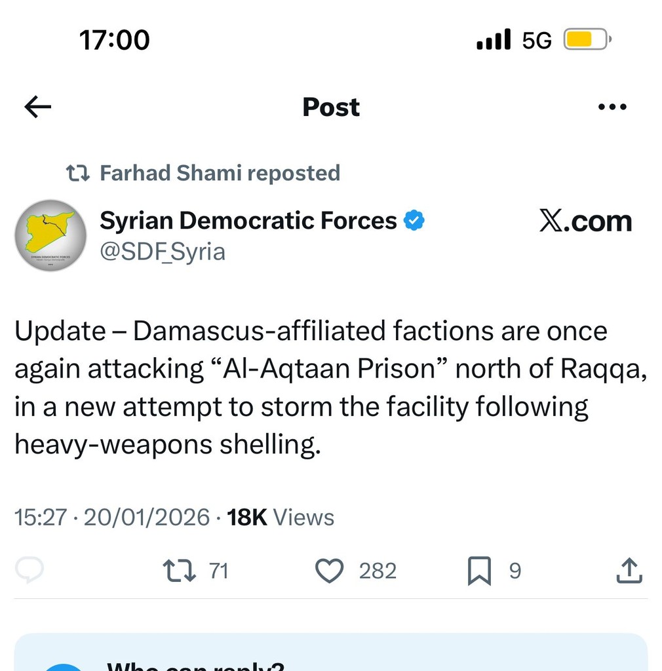
Task: Tap the post text about Al-Aqtaan Prison
Action: pos(330,388)
